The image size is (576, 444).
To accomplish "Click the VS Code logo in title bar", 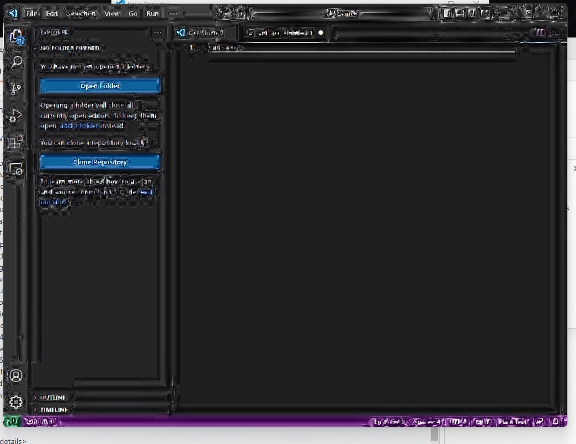I will (13, 14).
